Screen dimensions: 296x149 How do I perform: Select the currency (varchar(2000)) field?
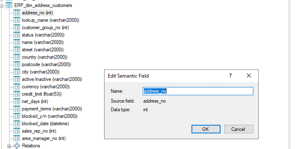[x=46, y=87]
